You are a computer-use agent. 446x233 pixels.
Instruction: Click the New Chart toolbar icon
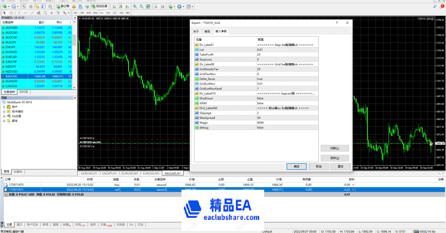pos(5,6)
